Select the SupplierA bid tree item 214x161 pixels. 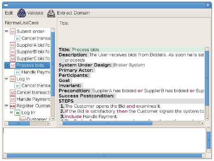point(33,45)
